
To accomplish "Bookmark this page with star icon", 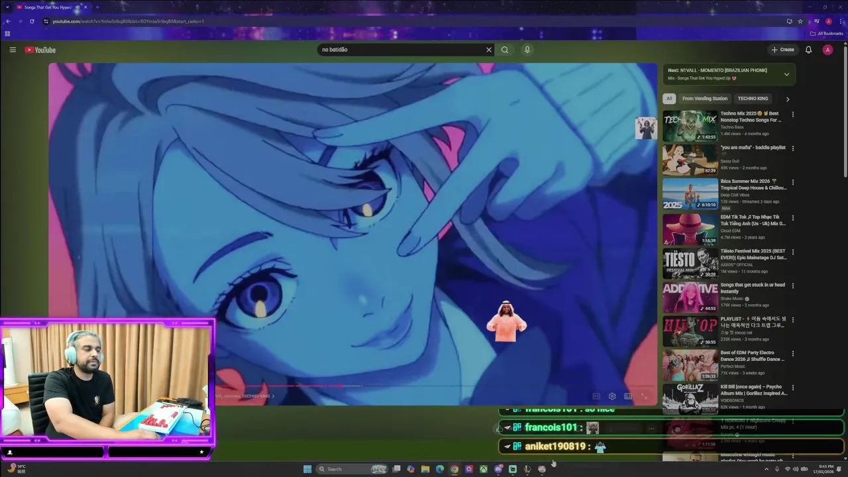I will (800, 21).
